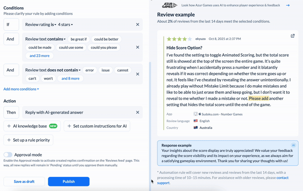Open the '4 stars' rating dropdown
303x191 pixels.
[65, 25]
